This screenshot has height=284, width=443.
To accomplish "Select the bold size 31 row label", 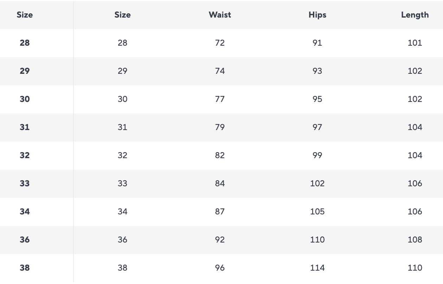I will coord(25,127).
